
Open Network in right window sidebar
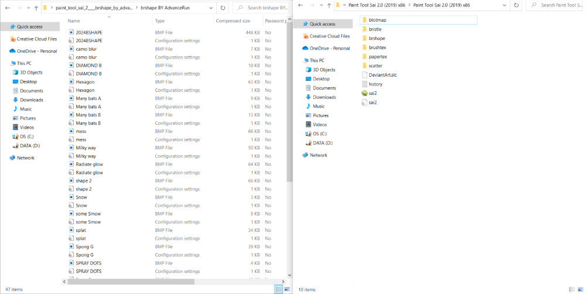318,155
